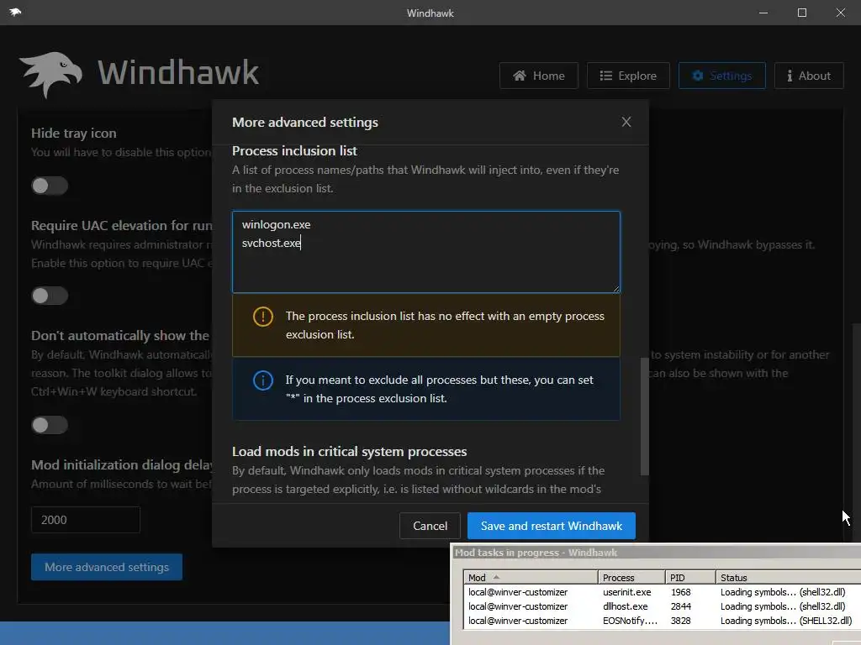Open the Explore page
Image resolution: width=861 pixels, height=645 pixels.
click(x=628, y=76)
